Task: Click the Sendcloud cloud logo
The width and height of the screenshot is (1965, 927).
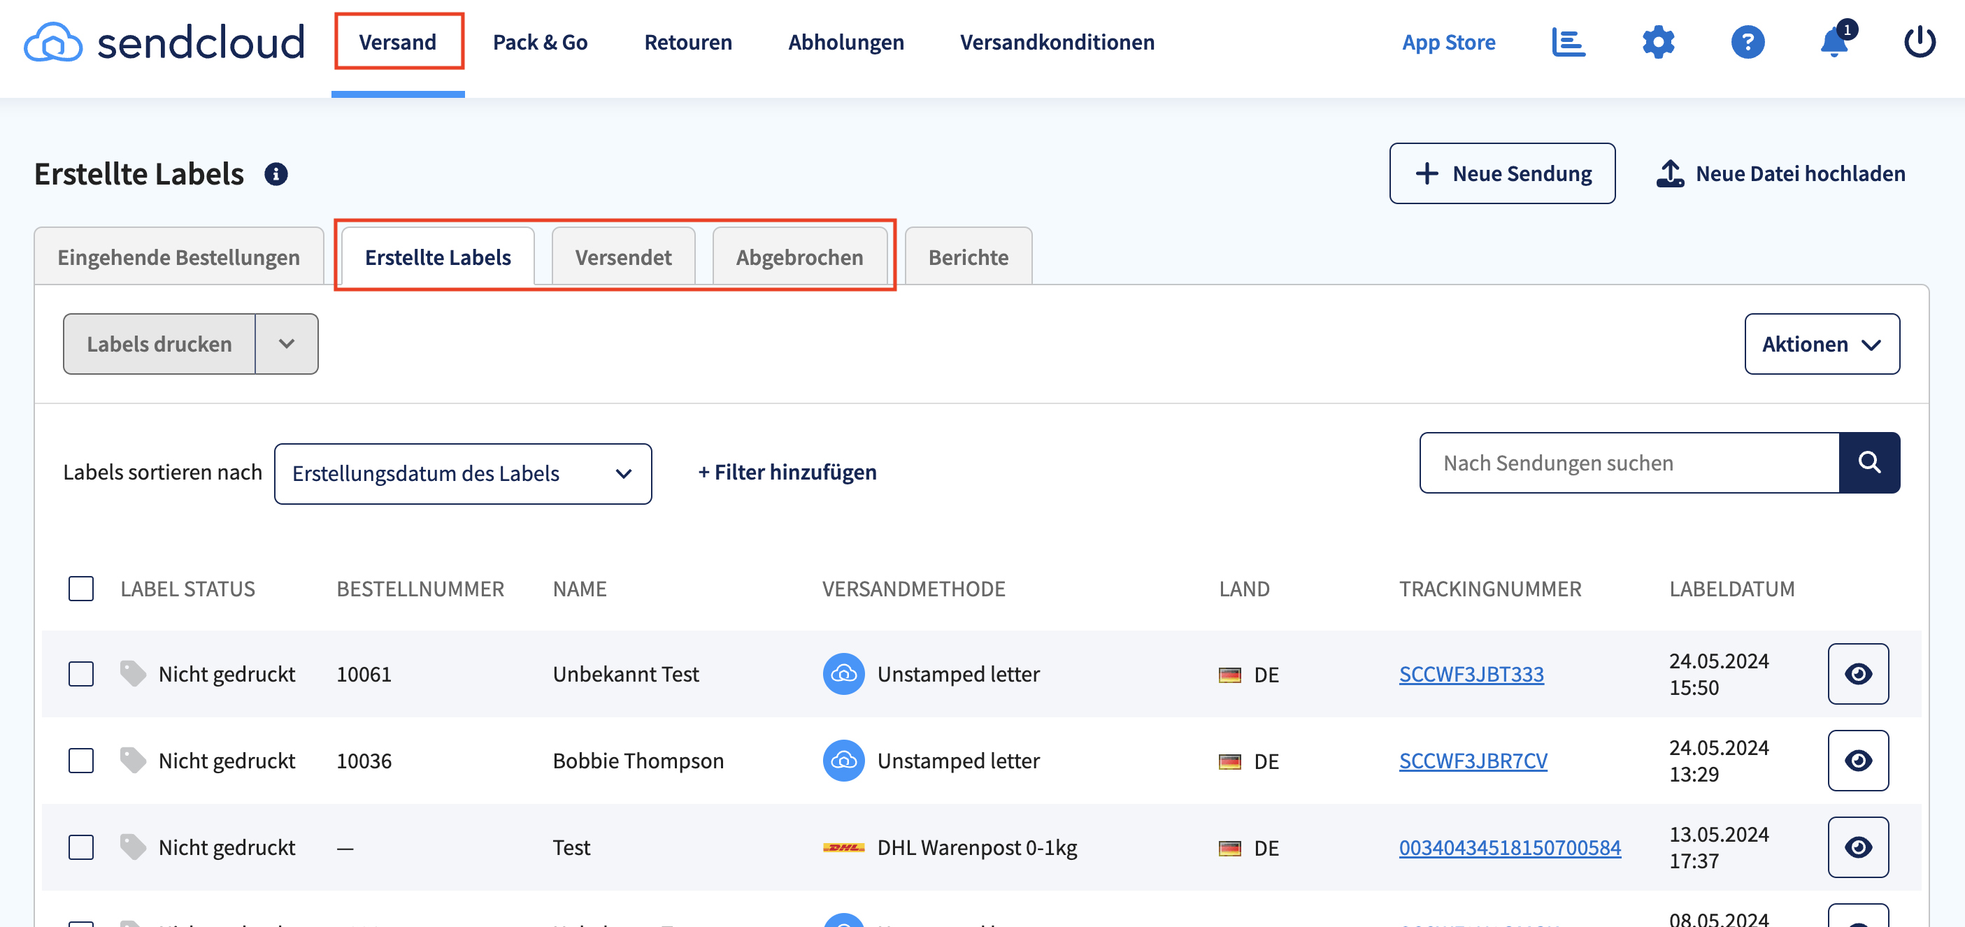Action: pyautogui.click(x=52, y=42)
